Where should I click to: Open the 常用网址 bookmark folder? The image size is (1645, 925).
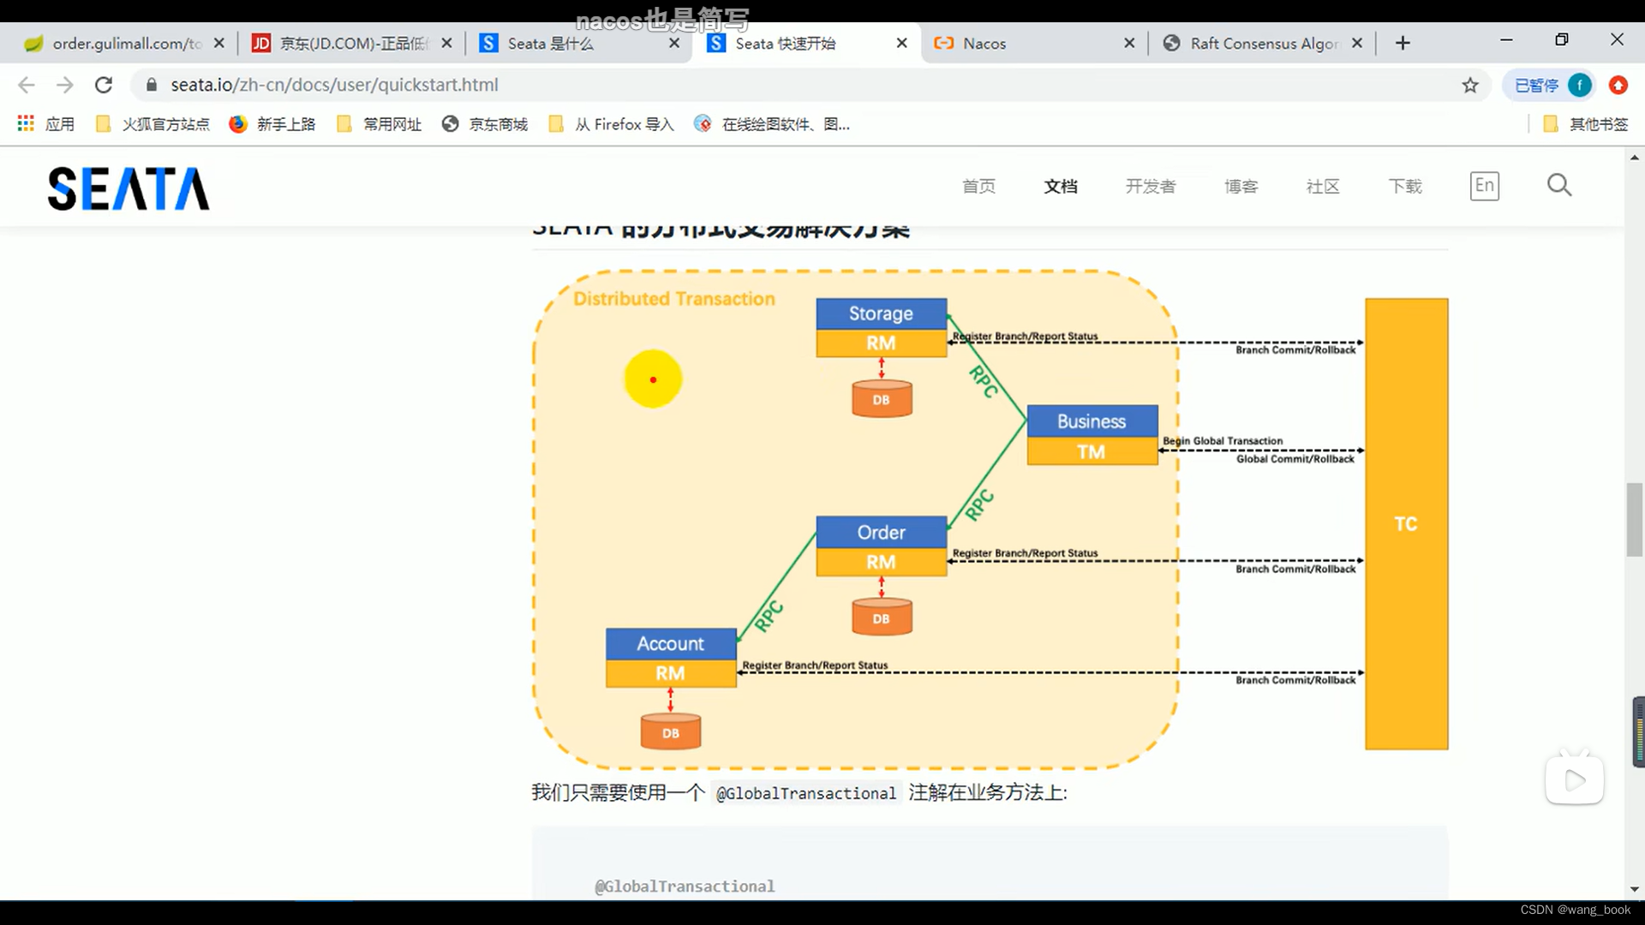(x=380, y=124)
